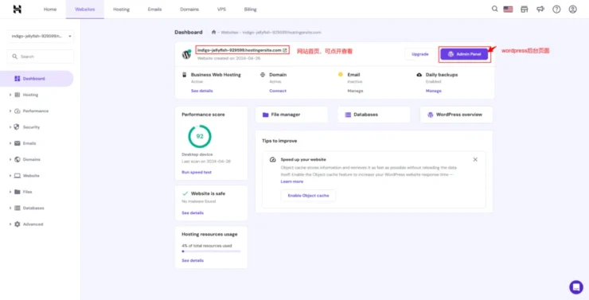Click the File manager folder icon

point(266,115)
